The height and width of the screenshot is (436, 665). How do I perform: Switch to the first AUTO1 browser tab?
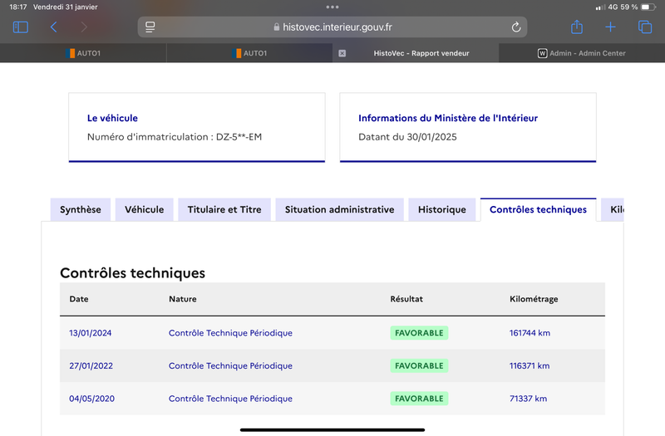83,53
